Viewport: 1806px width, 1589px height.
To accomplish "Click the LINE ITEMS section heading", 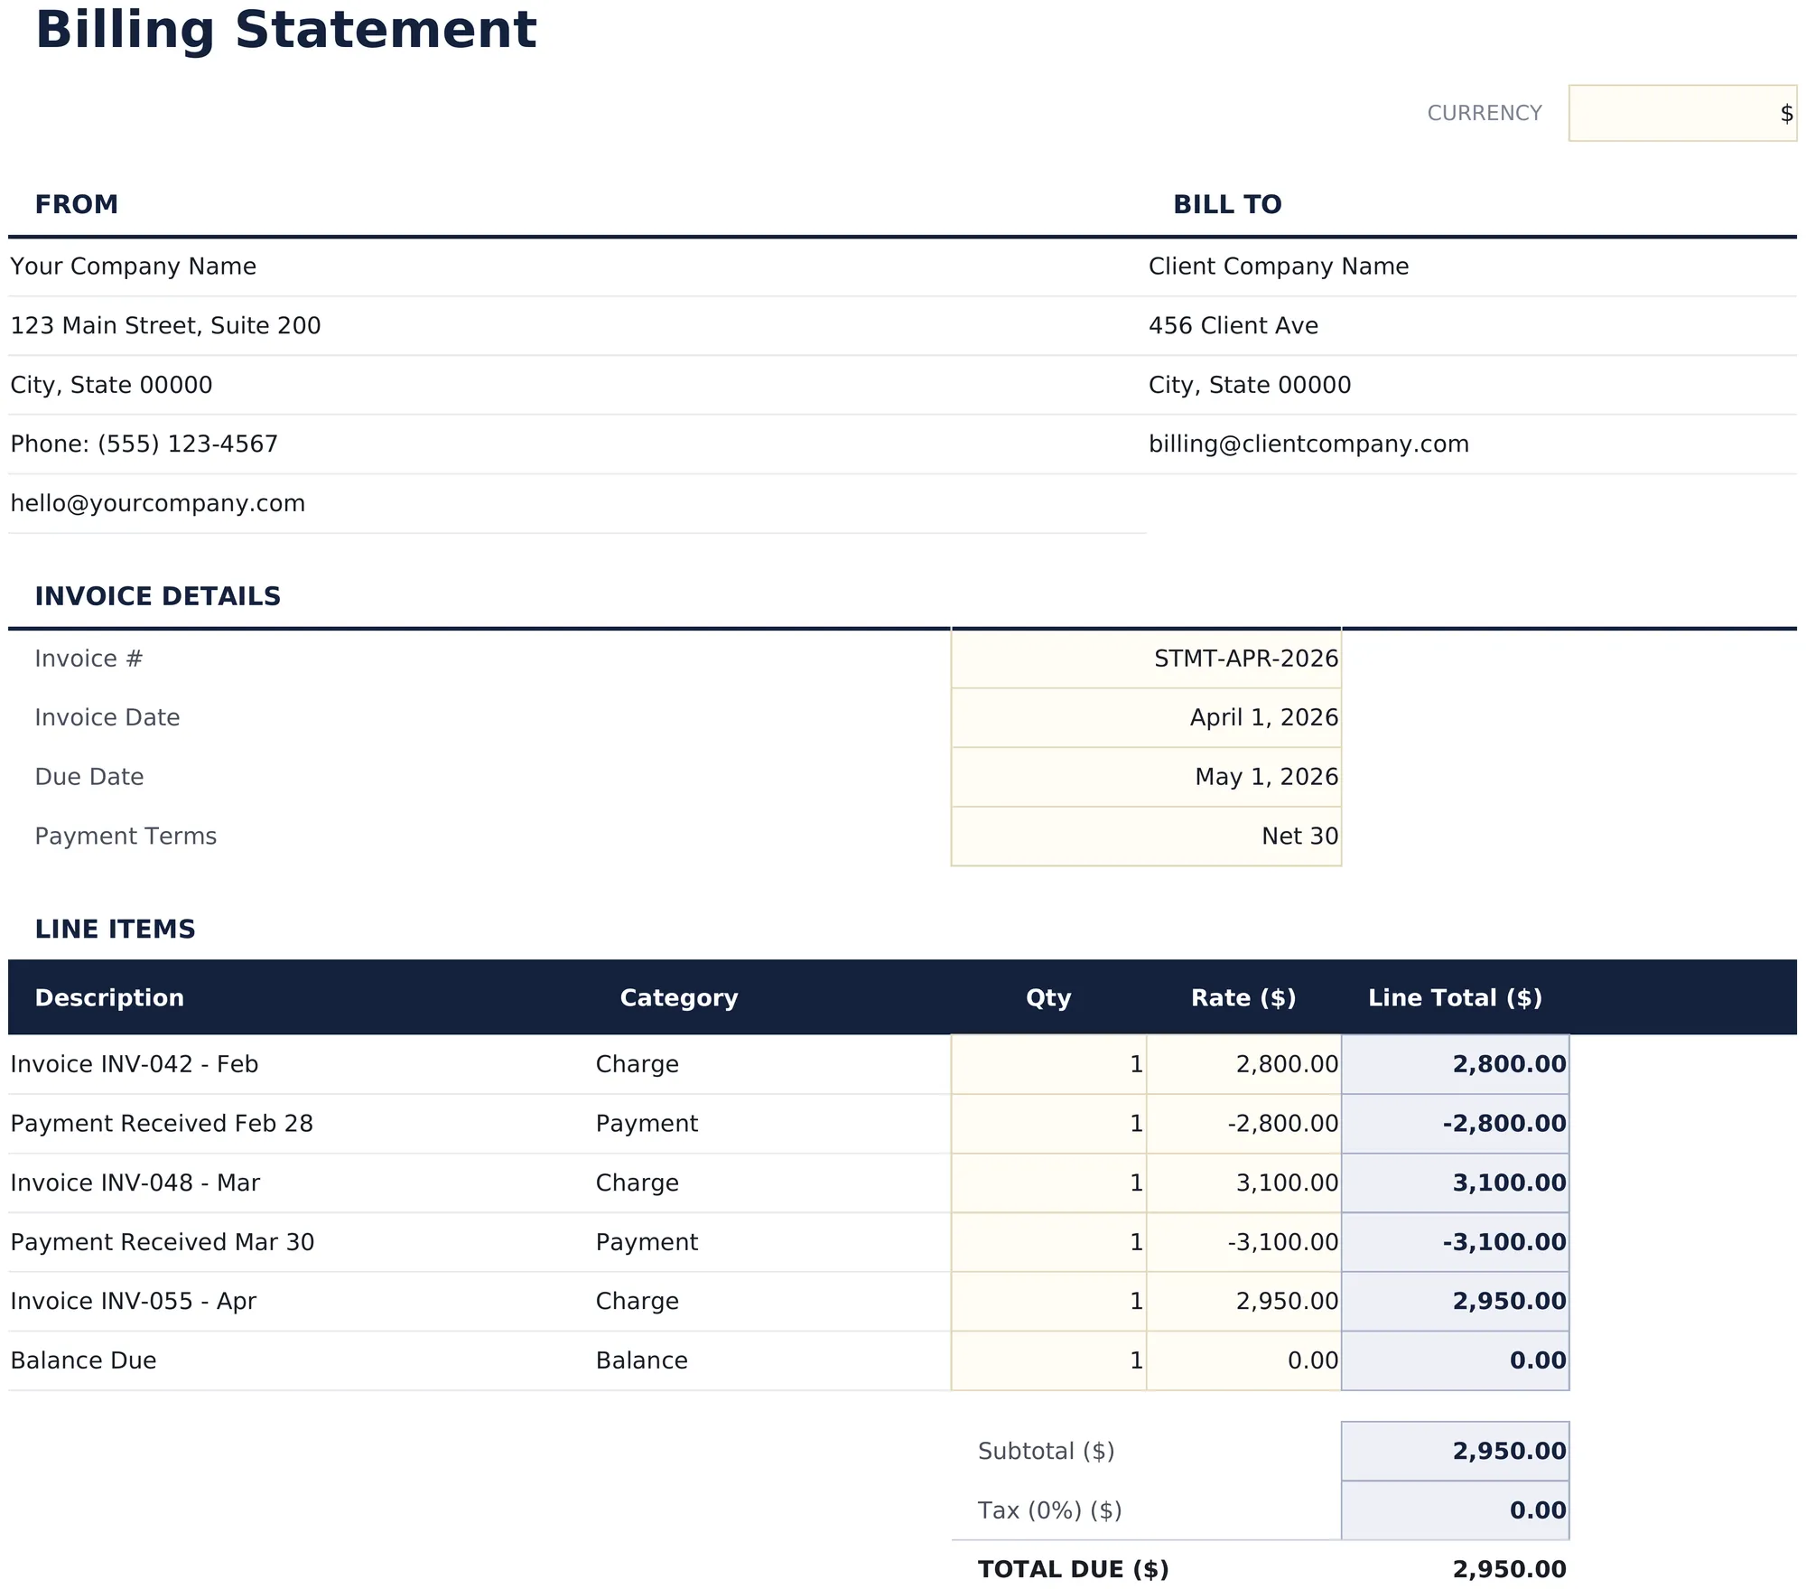I will pos(115,929).
